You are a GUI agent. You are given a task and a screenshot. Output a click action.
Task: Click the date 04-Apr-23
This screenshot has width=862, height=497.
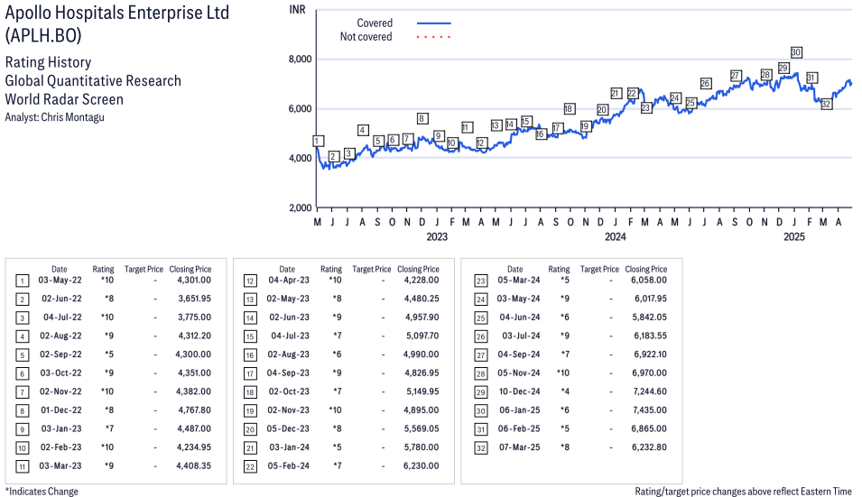pyautogui.click(x=289, y=281)
